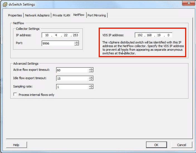Open the Network Adapters tab

(37, 15)
